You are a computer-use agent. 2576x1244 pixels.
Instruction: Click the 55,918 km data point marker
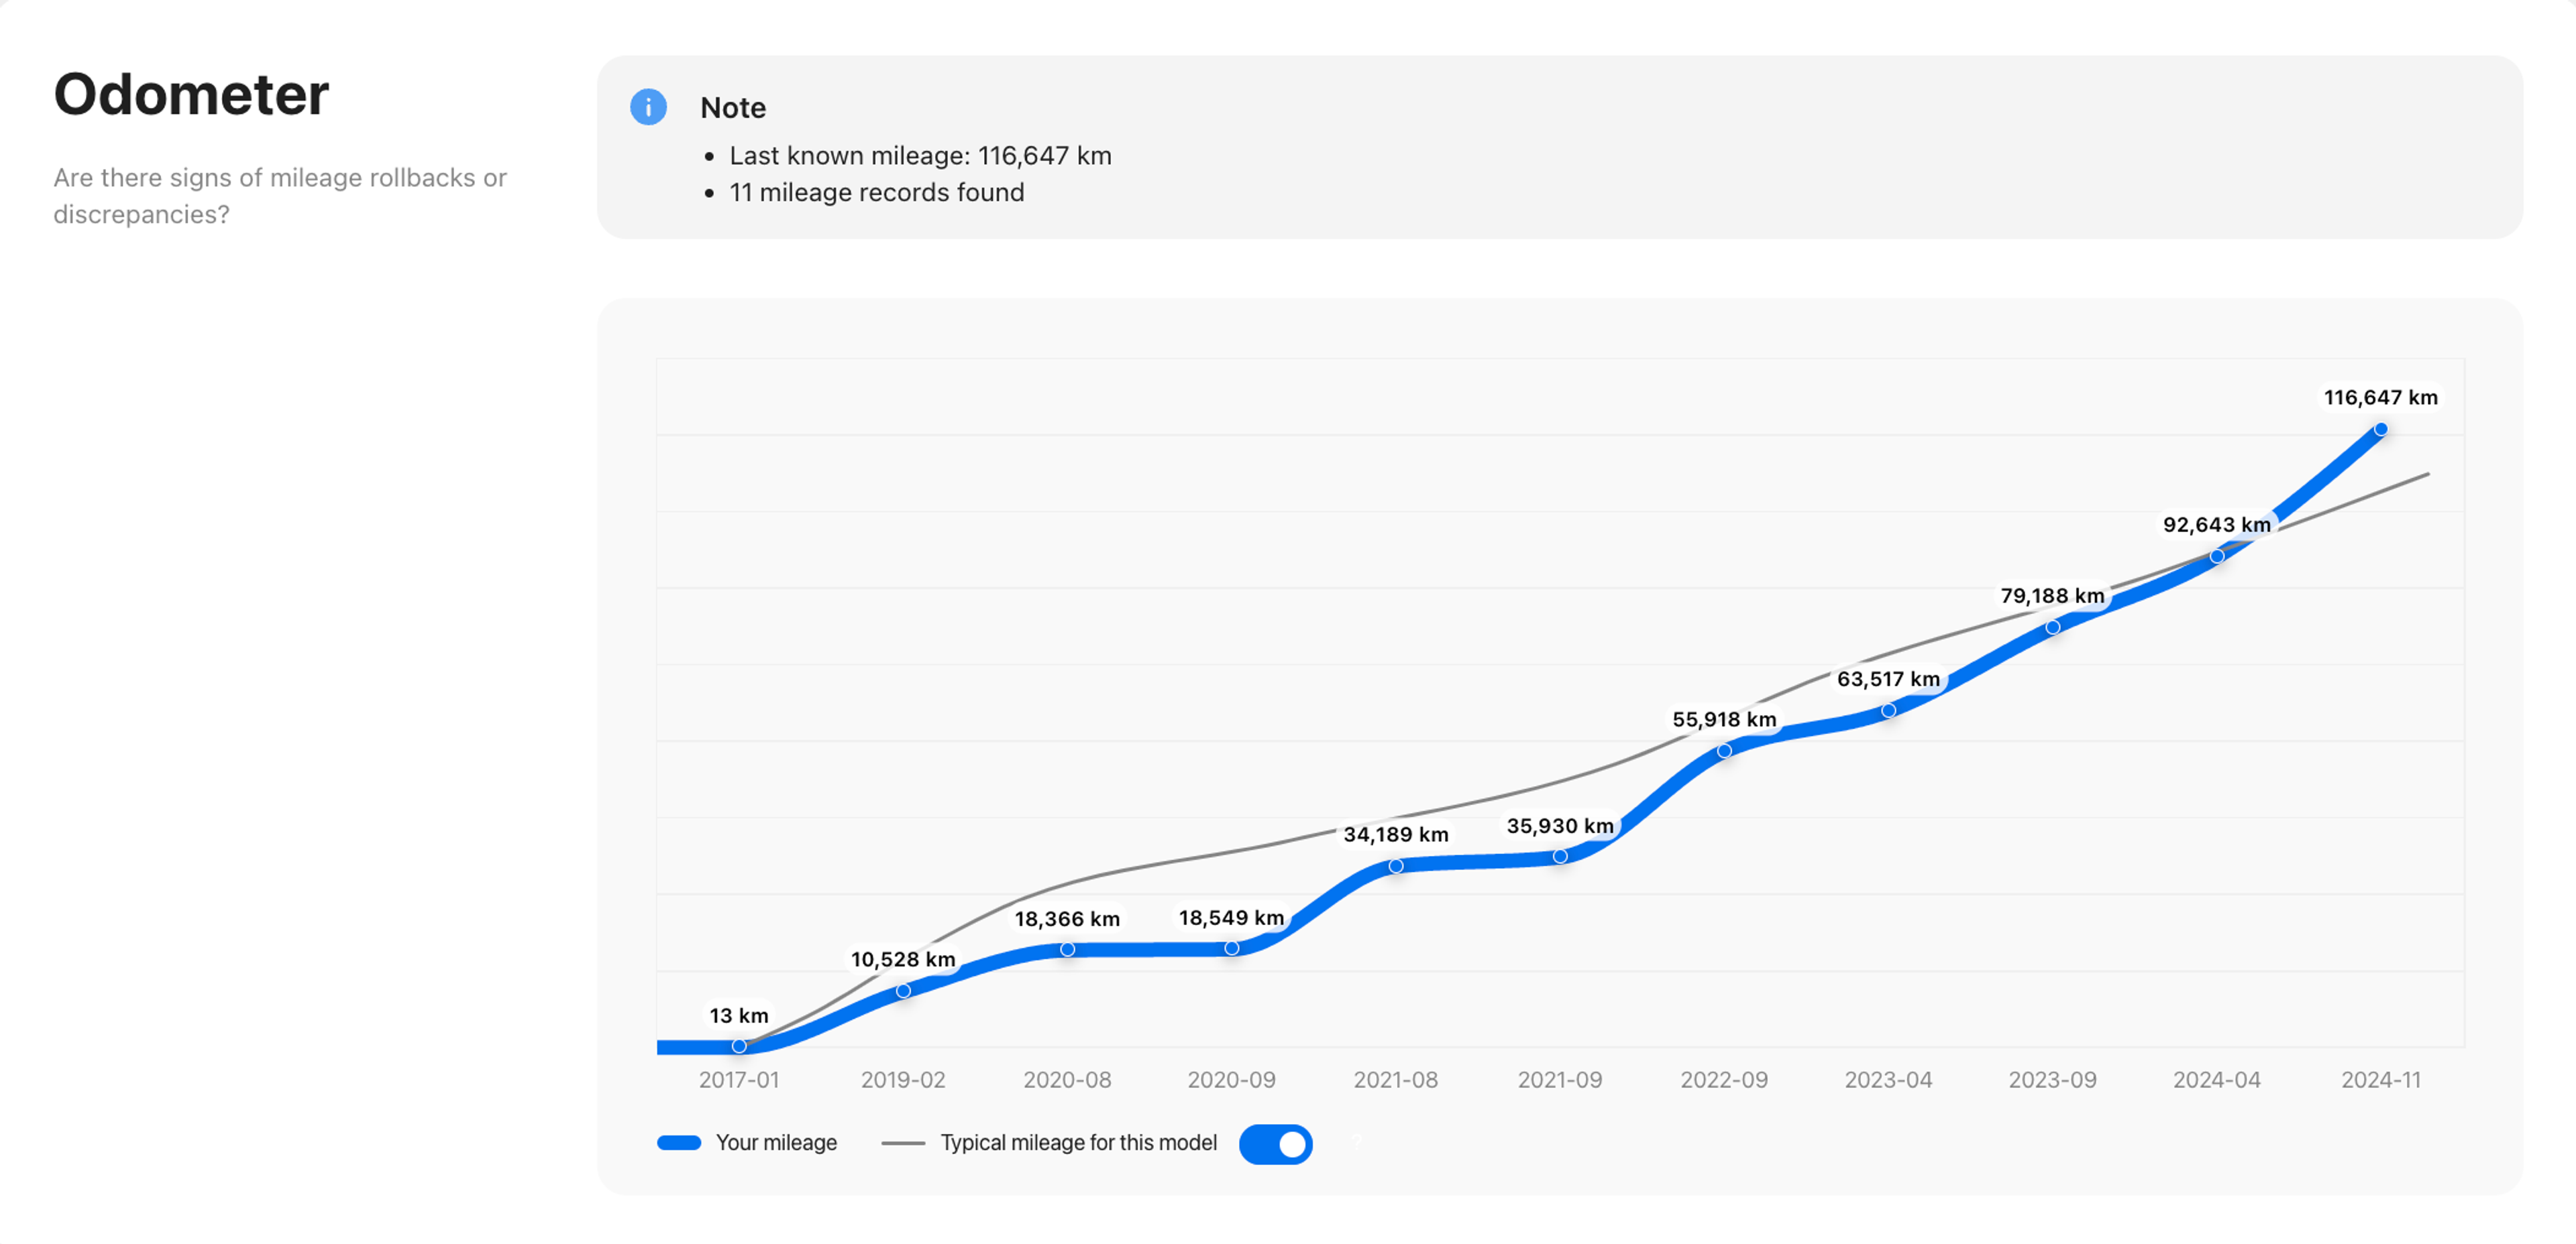pyautogui.click(x=1724, y=751)
